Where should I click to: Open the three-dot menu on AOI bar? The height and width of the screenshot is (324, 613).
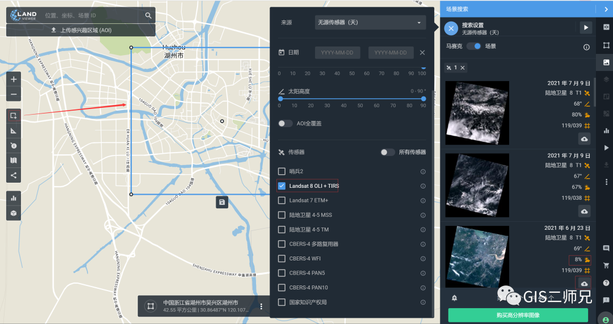click(262, 306)
